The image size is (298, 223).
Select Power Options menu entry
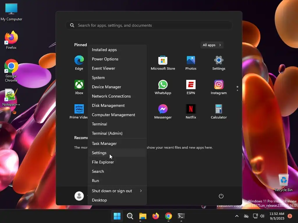117,59
